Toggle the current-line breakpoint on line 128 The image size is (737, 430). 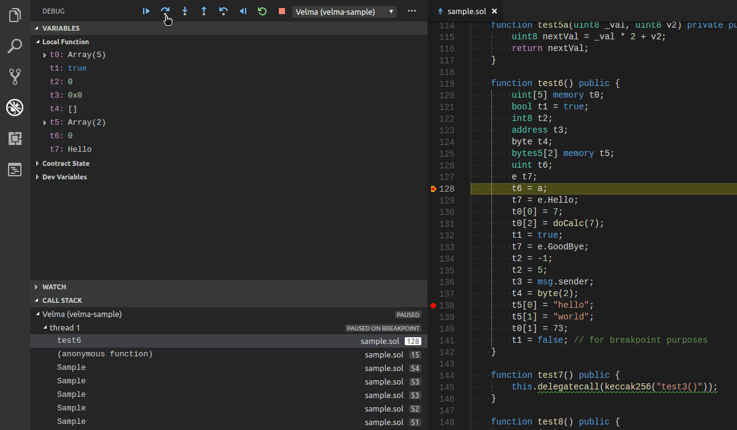pyautogui.click(x=433, y=189)
